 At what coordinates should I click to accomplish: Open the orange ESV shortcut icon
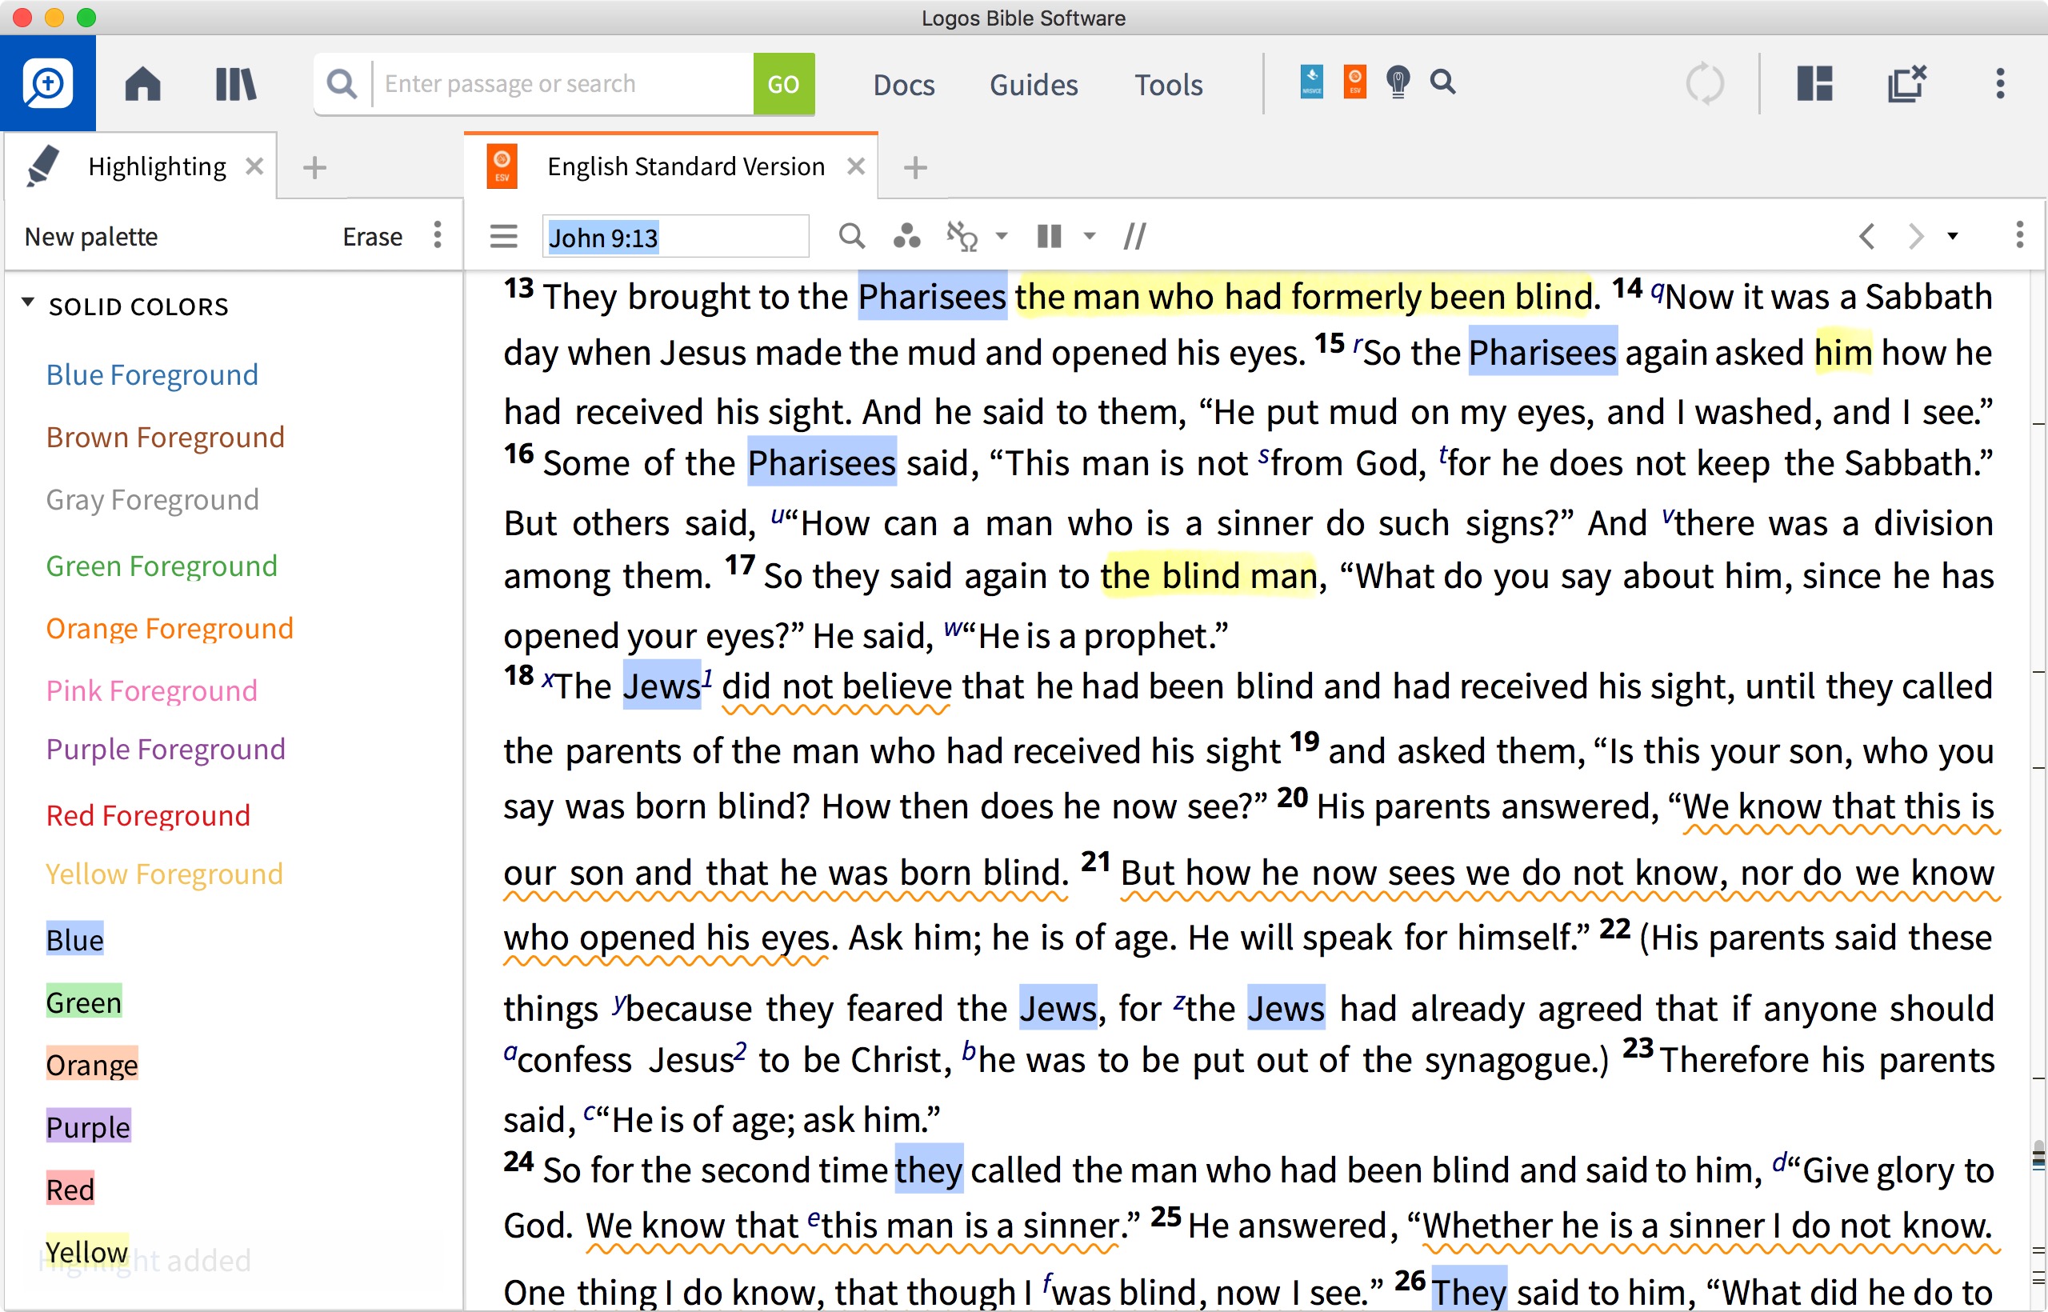click(1354, 82)
